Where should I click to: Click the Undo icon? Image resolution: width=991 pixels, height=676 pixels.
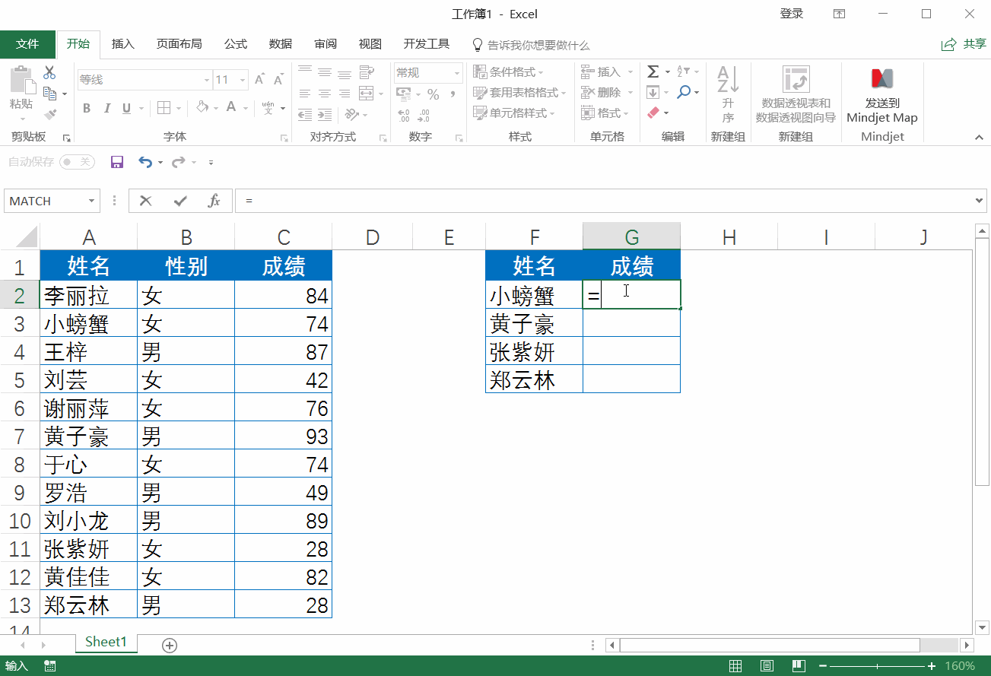pyautogui.click(x=147, y=162)
